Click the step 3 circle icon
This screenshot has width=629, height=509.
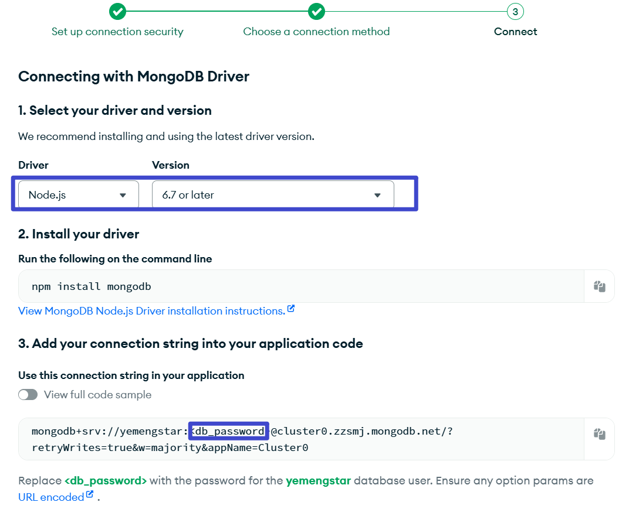click(x=515, y=11)
